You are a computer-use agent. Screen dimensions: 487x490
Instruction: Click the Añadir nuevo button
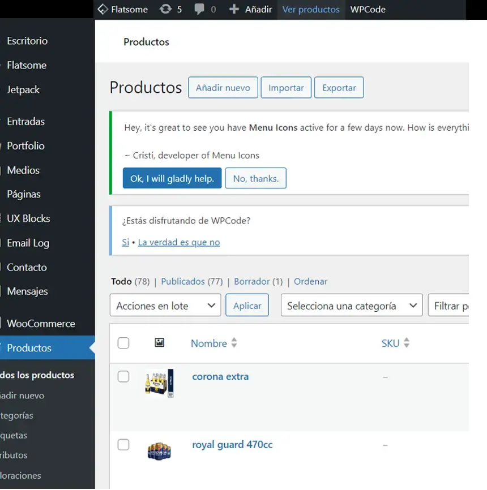click(x=223, y=88)
